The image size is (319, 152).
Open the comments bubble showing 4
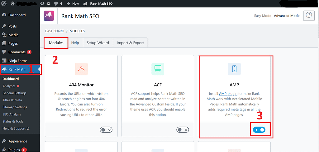[x=58, y=3]
